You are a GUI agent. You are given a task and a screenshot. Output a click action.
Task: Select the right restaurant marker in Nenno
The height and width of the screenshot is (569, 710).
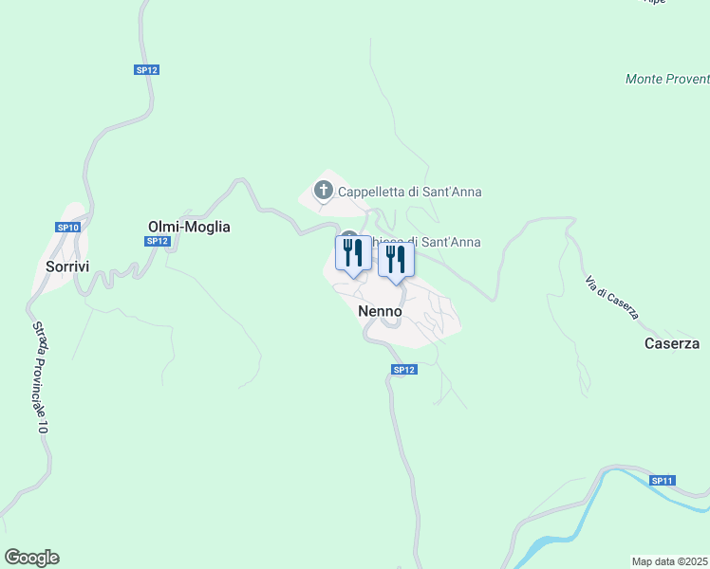pyautogui.click(x=396, y=263)
